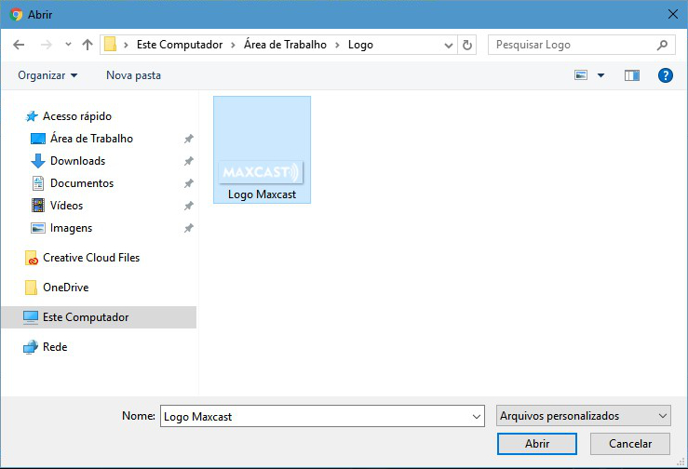
Task: Create a new folder with Nova pasta
Action: pos(133,75)
